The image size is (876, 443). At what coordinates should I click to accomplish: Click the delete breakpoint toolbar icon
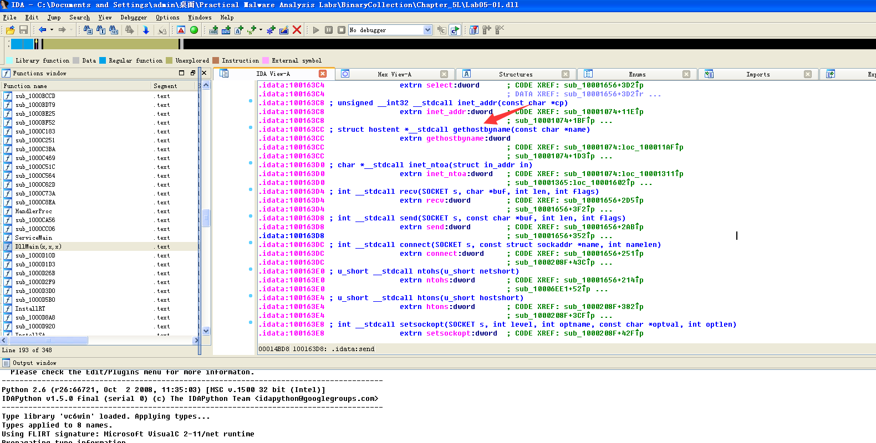tap(500, 30)
